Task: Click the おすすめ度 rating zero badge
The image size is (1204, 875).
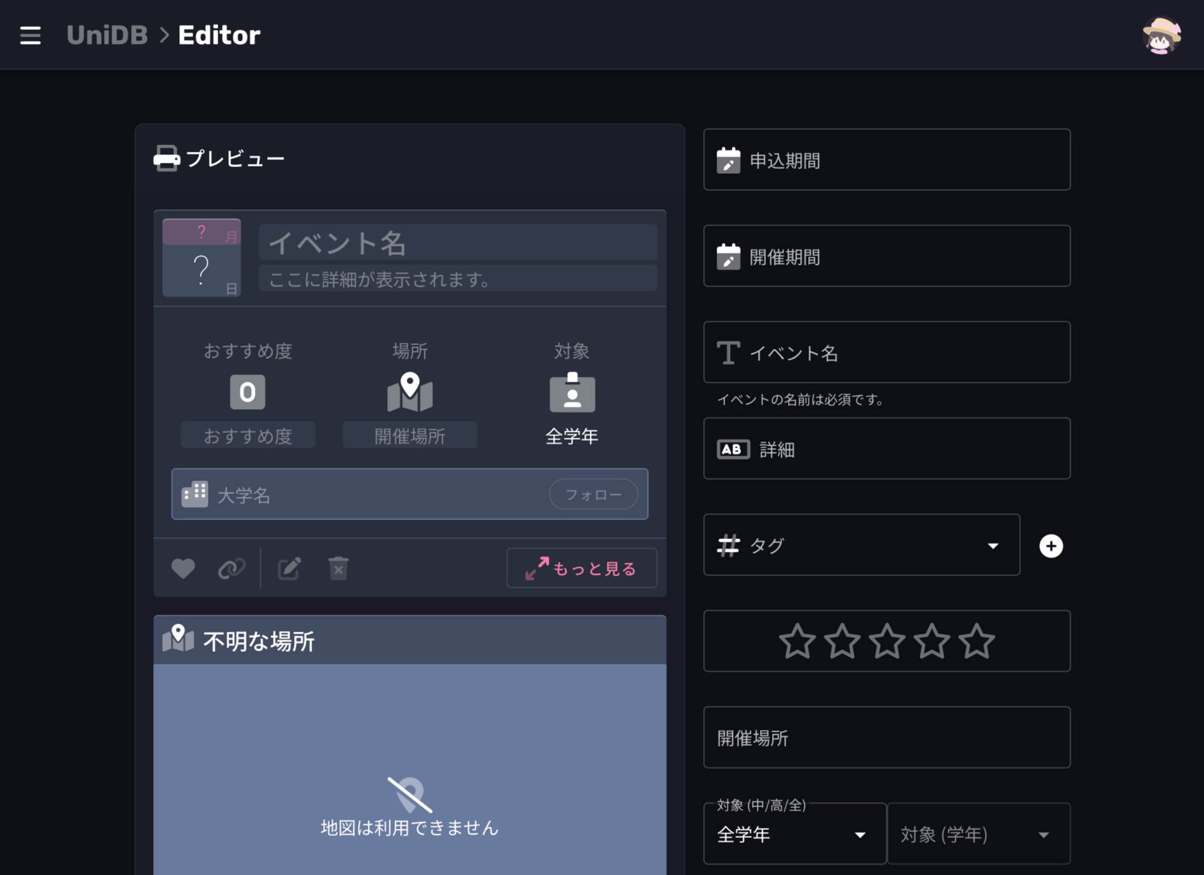Action: [248, 392]
